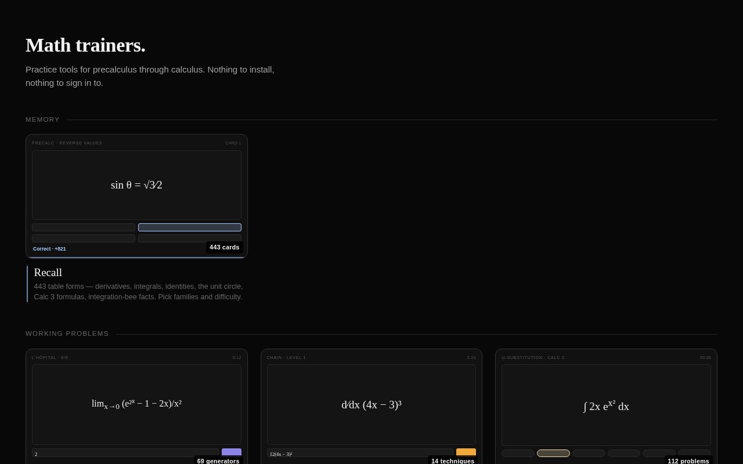Click the Recall description about 443 table forms
This screenshot has width=743, height=464.
tap(138, 292)
